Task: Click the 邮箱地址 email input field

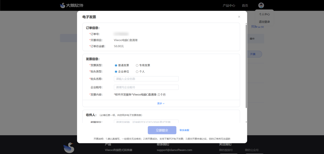Action: (146, 122)
